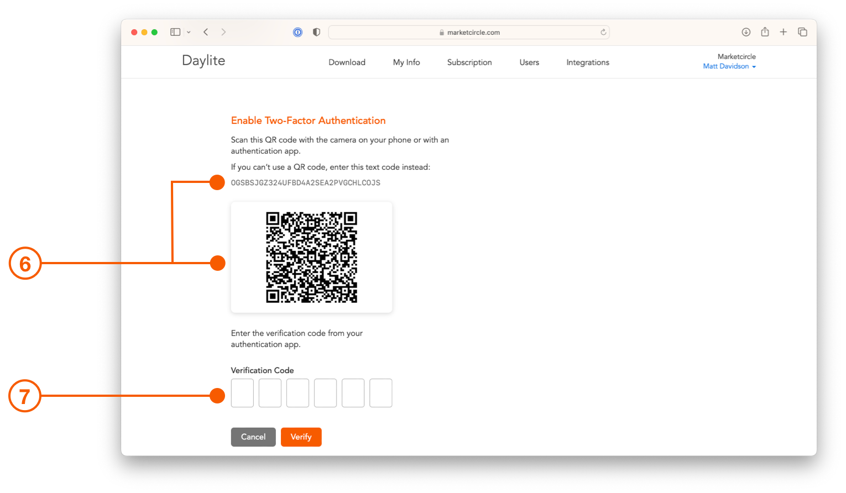
Task: Open the Share icon in toolbar
Action: [x=765, y=32]
